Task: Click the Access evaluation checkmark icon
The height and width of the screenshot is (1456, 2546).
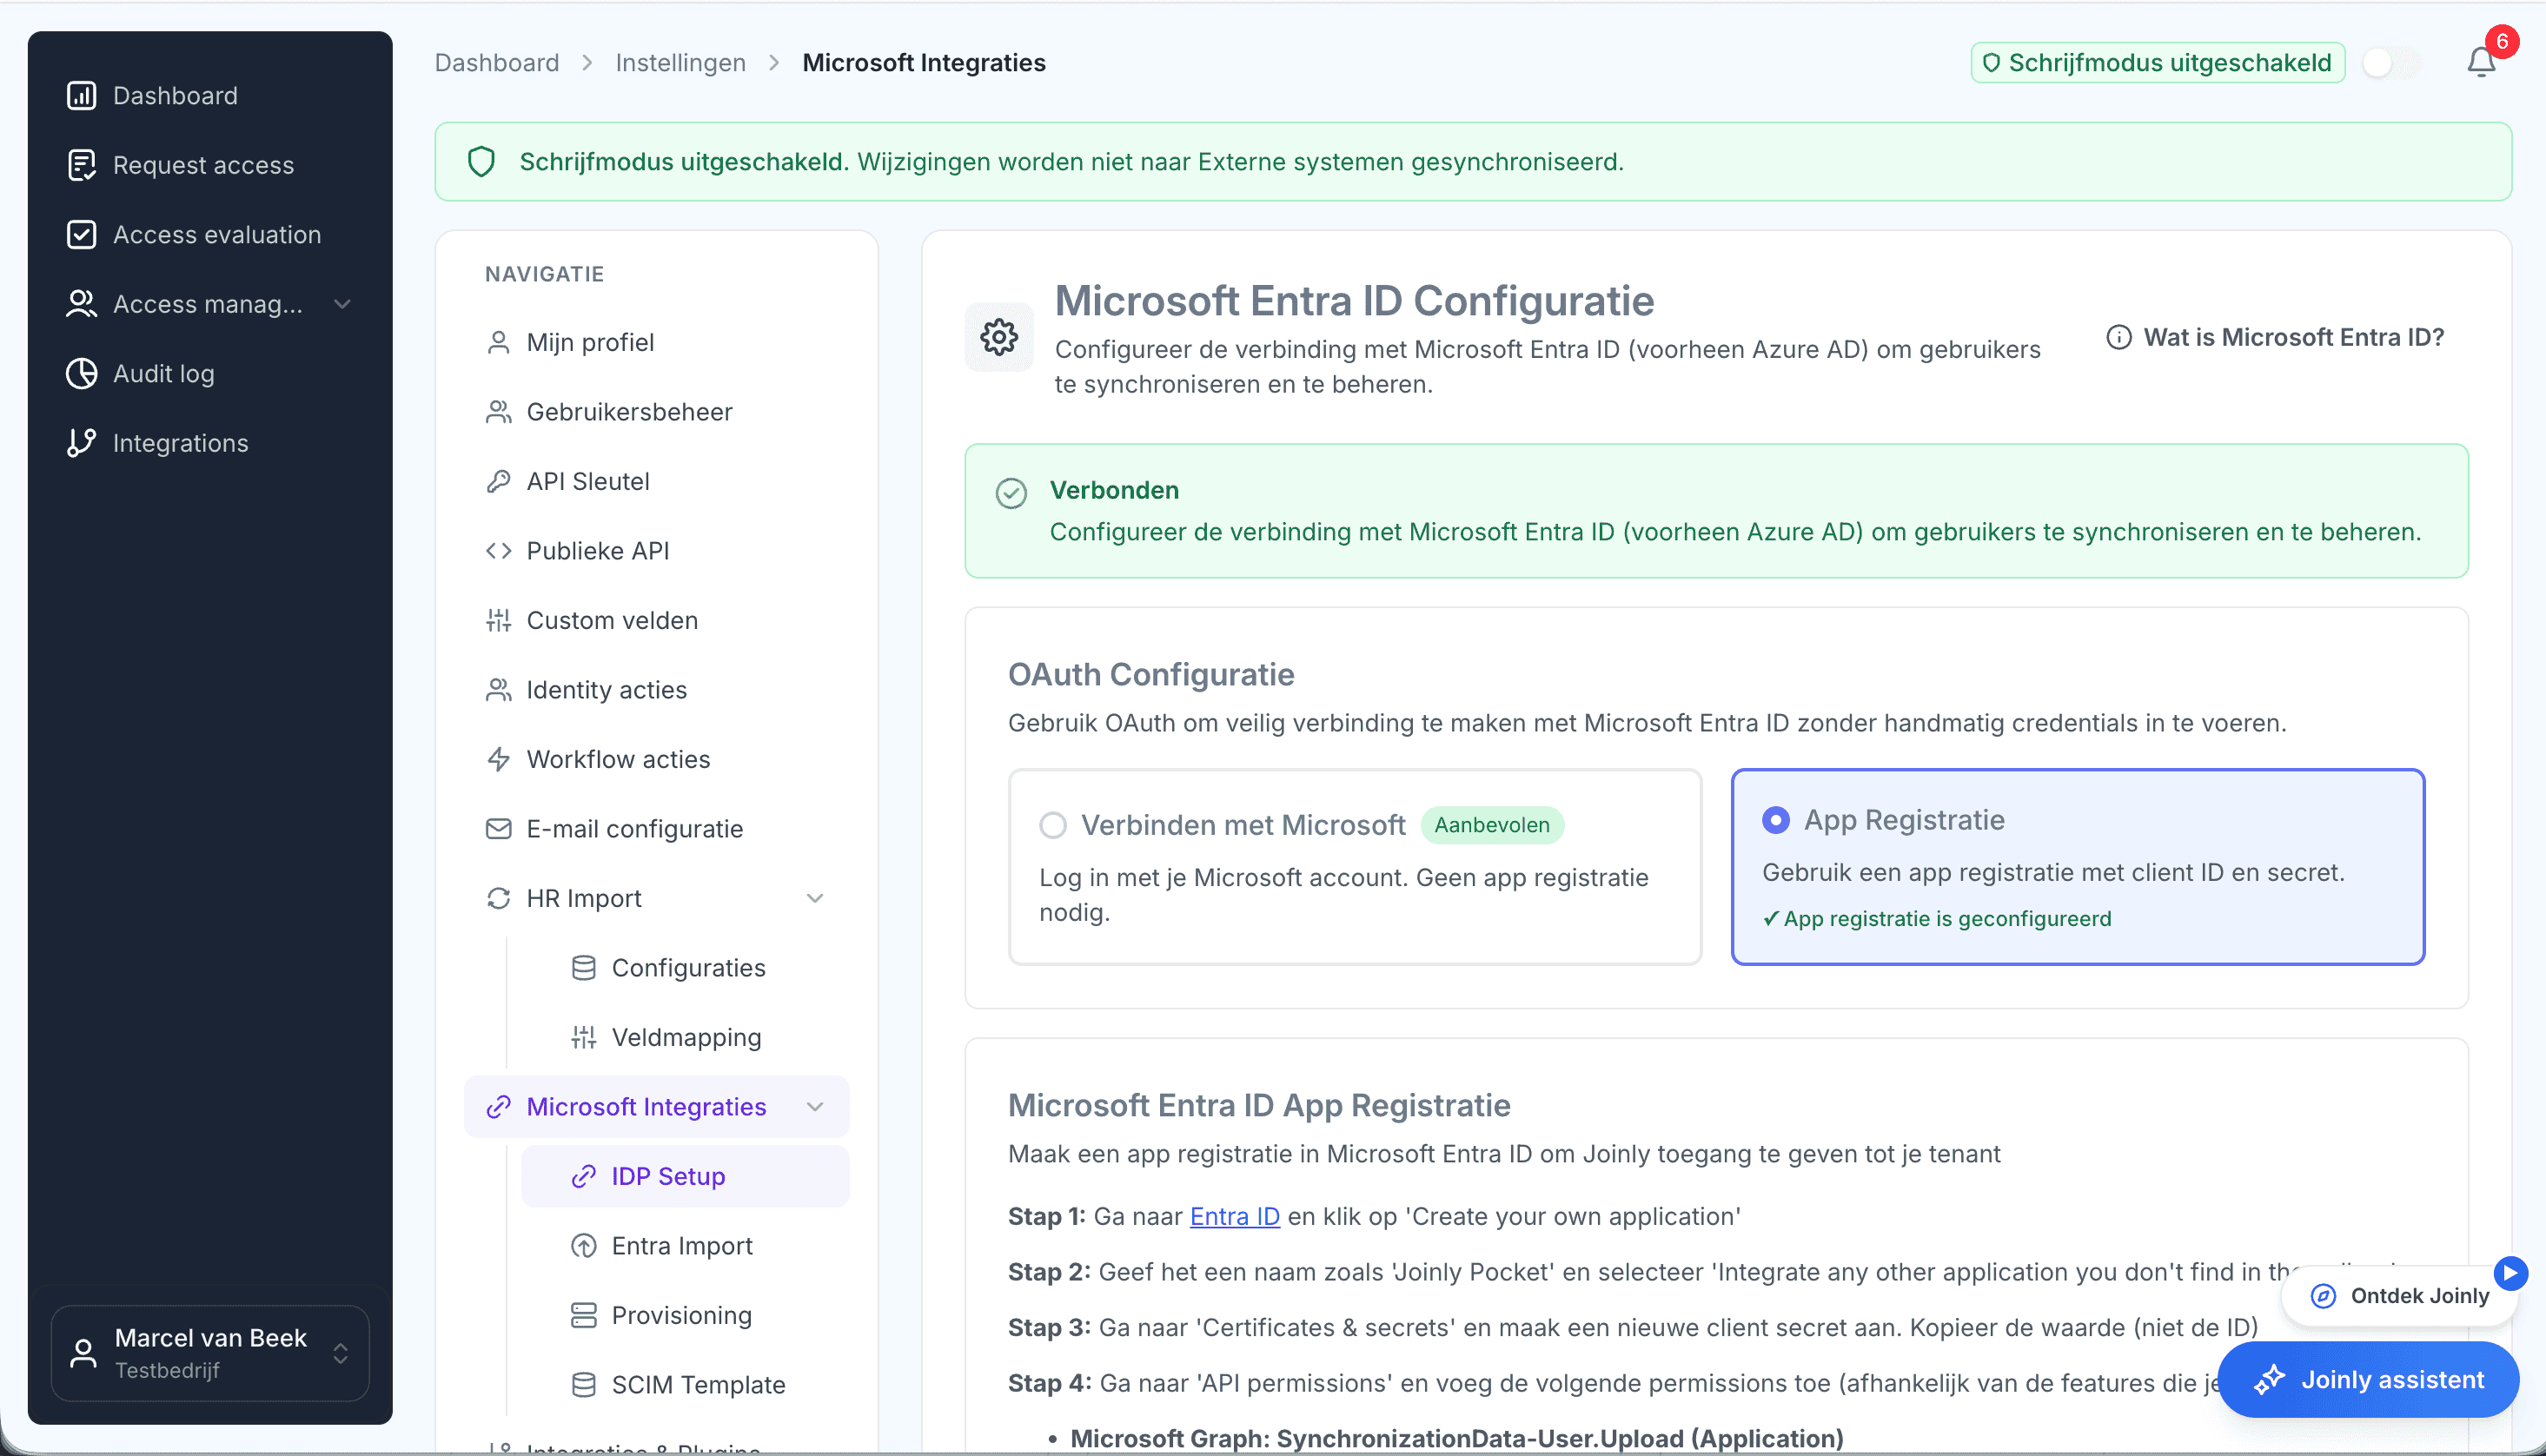Action: coord(81,234)
